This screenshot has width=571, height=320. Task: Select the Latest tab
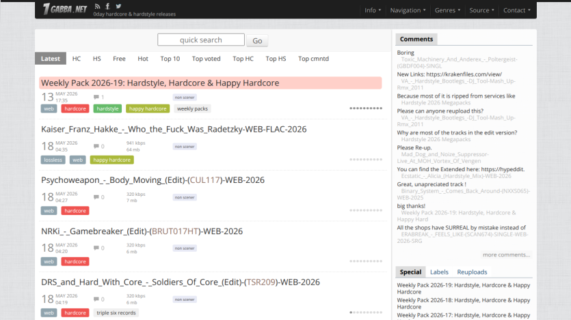[x=51, y=59]
